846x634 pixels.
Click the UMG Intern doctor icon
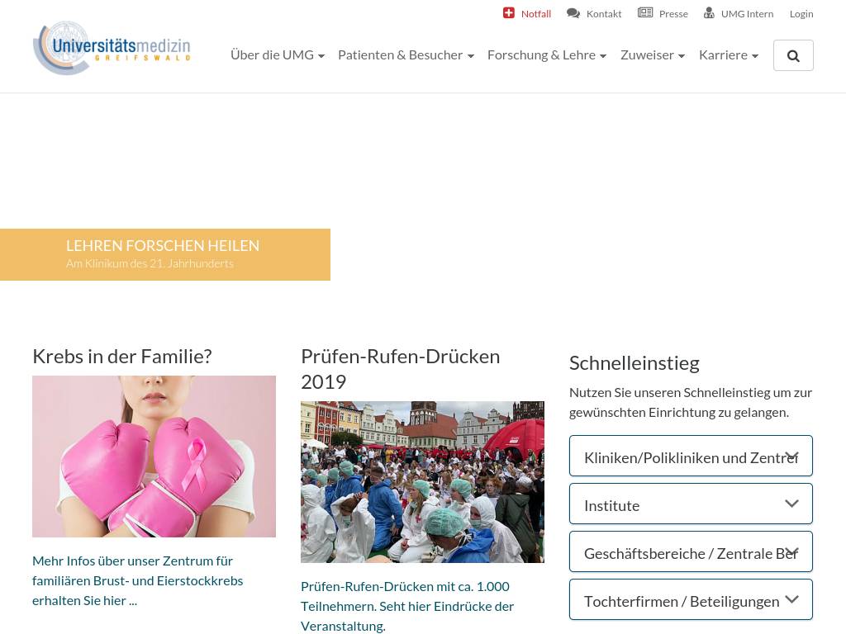point(709,13)
